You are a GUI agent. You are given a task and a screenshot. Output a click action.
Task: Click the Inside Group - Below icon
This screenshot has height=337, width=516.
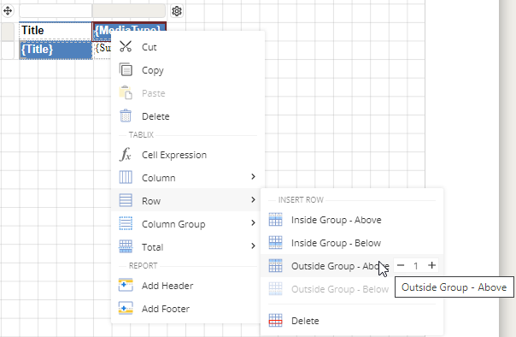pos(275,242)
